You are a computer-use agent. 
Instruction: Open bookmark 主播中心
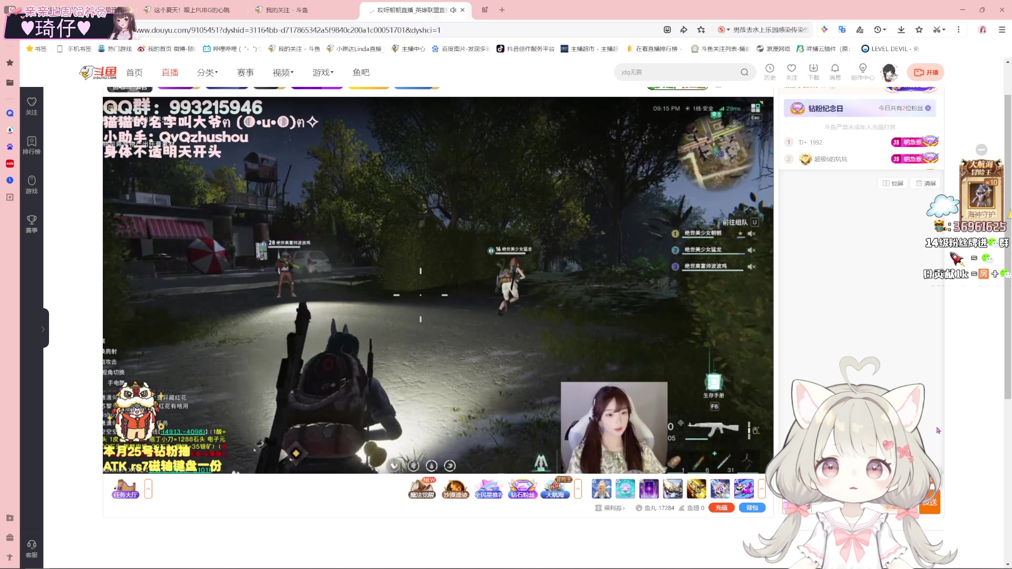point(408,49)
